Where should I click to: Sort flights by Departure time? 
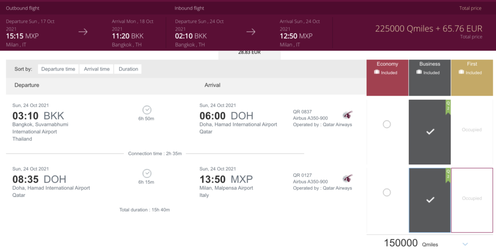58,69
